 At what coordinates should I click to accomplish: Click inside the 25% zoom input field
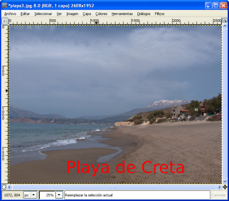click(47, 195)
